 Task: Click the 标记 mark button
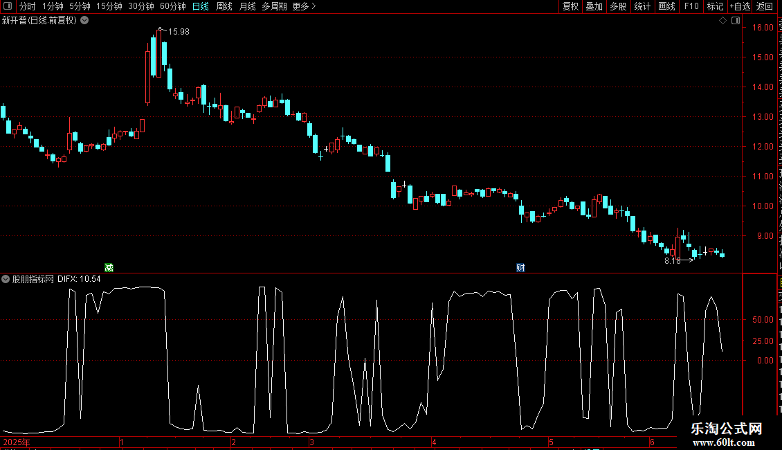[x=715, y=6]
